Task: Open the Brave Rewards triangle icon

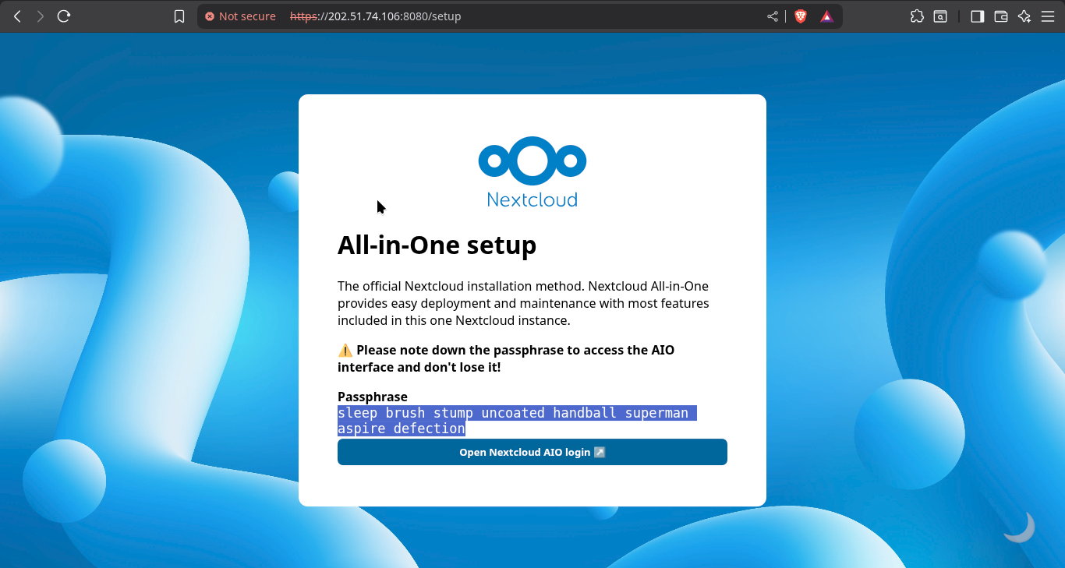Action: (x=826, y=16)
